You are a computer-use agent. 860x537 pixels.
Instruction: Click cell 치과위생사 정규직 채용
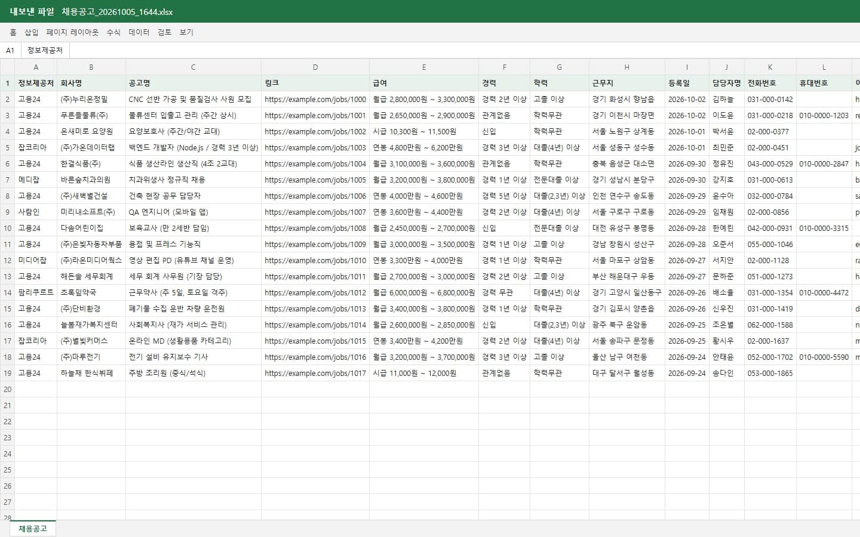point(193,180)
